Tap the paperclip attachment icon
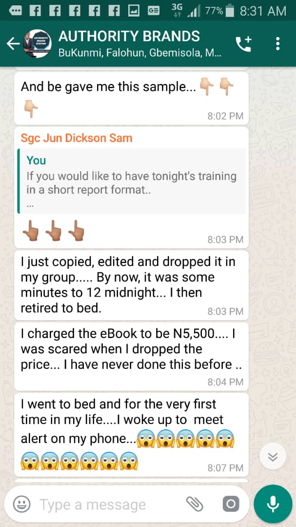 click(195, 504)
